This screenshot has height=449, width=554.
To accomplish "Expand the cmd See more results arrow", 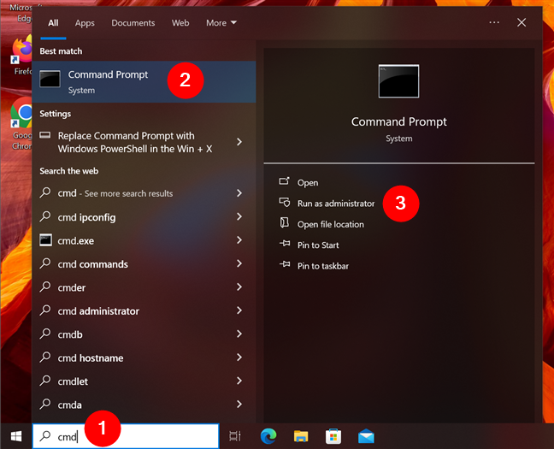I will [239, 193].
